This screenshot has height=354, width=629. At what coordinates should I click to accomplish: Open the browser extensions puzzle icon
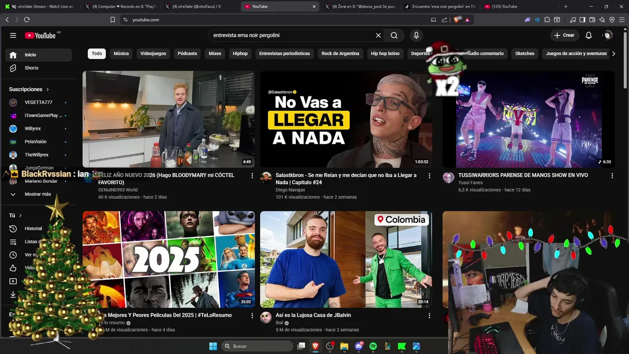547,20
